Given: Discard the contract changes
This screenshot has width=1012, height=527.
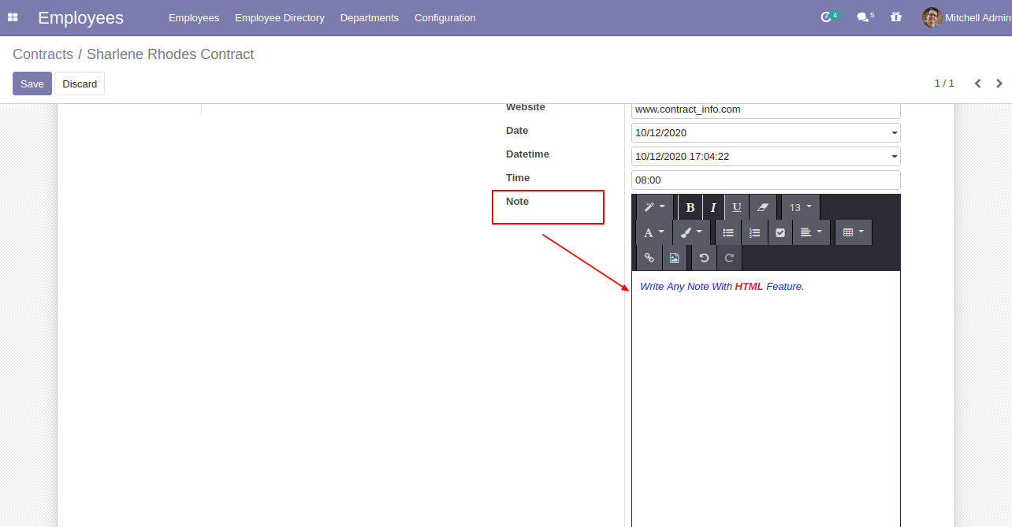Looking at the screenshot, I should [80, 84].
